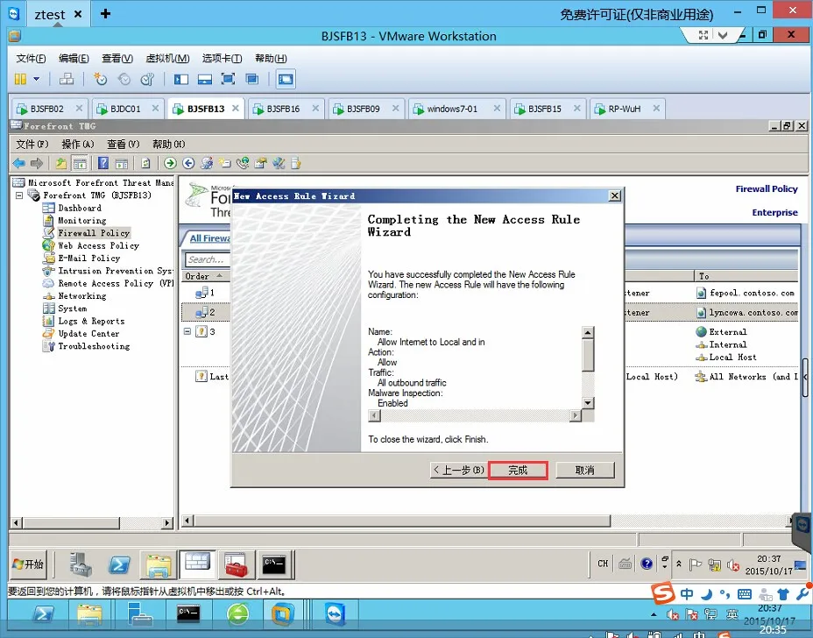
Task: Select Troubleshooting in the console tree
Action: point(94,346)
